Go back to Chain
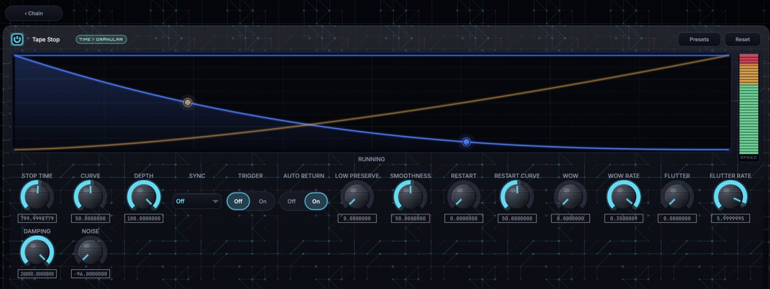 click(34, 13)
